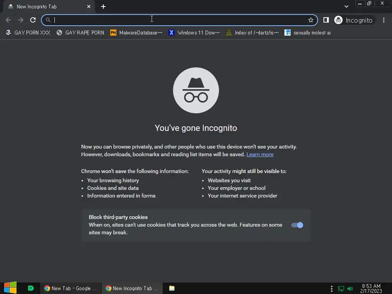Click the "Block third-party cookies" title text
Viewport: 392px width, 294px height.
[x=118, y=217]
